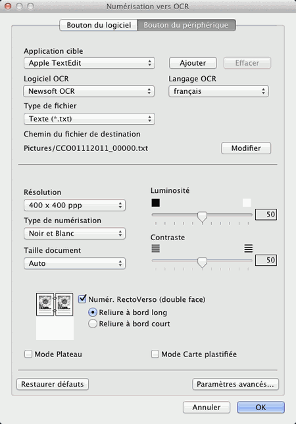The image size is (296, 424).
Task: Switch to the Bouton du périphérique tab
Action: tap(186, 25)
